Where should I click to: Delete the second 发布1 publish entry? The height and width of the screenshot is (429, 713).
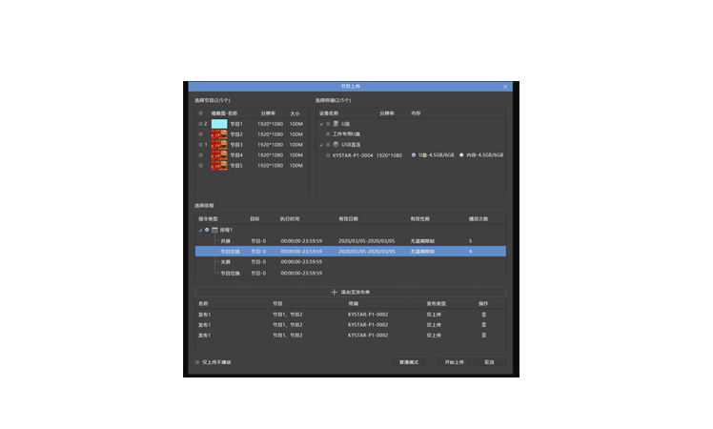pyautogui.click(x=483, y=325)
